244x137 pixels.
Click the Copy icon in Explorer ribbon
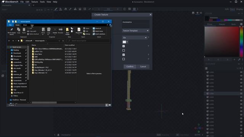click(x=19, y=30)
